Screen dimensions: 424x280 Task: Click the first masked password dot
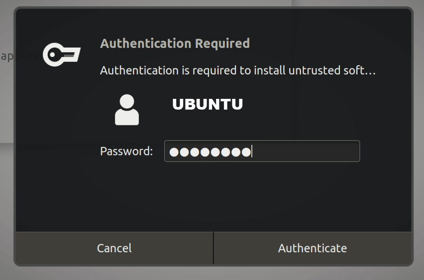click(x=174, y=153)
